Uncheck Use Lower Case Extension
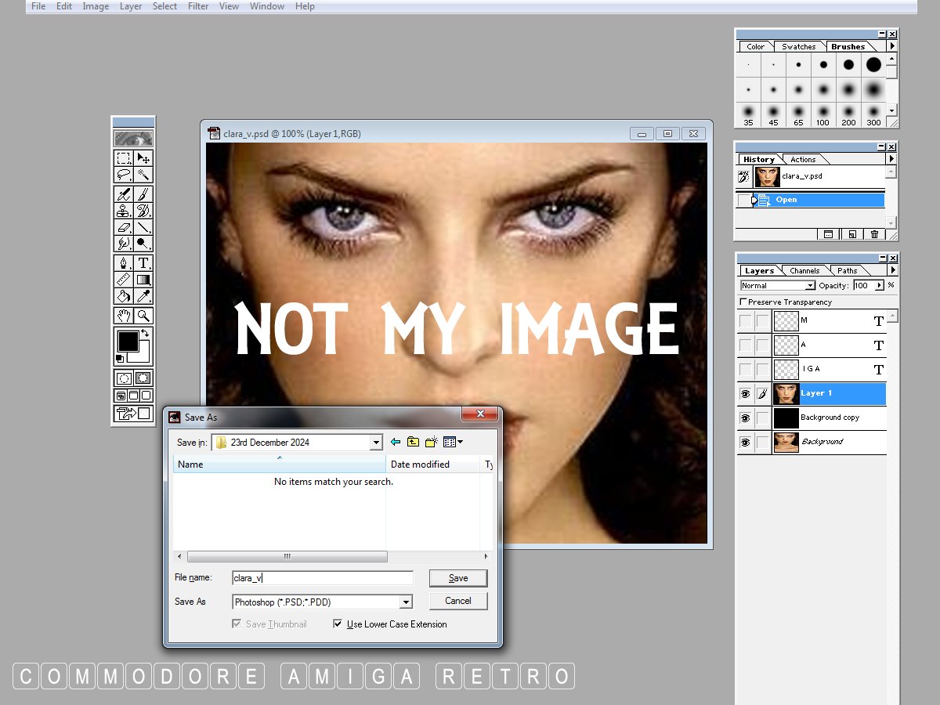940x705 pixels. click(338, 624)
